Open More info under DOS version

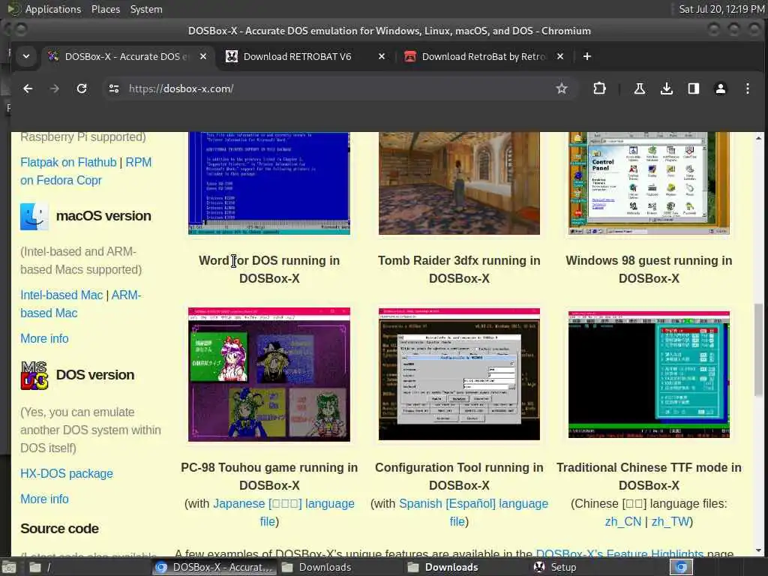pos(44,499)
